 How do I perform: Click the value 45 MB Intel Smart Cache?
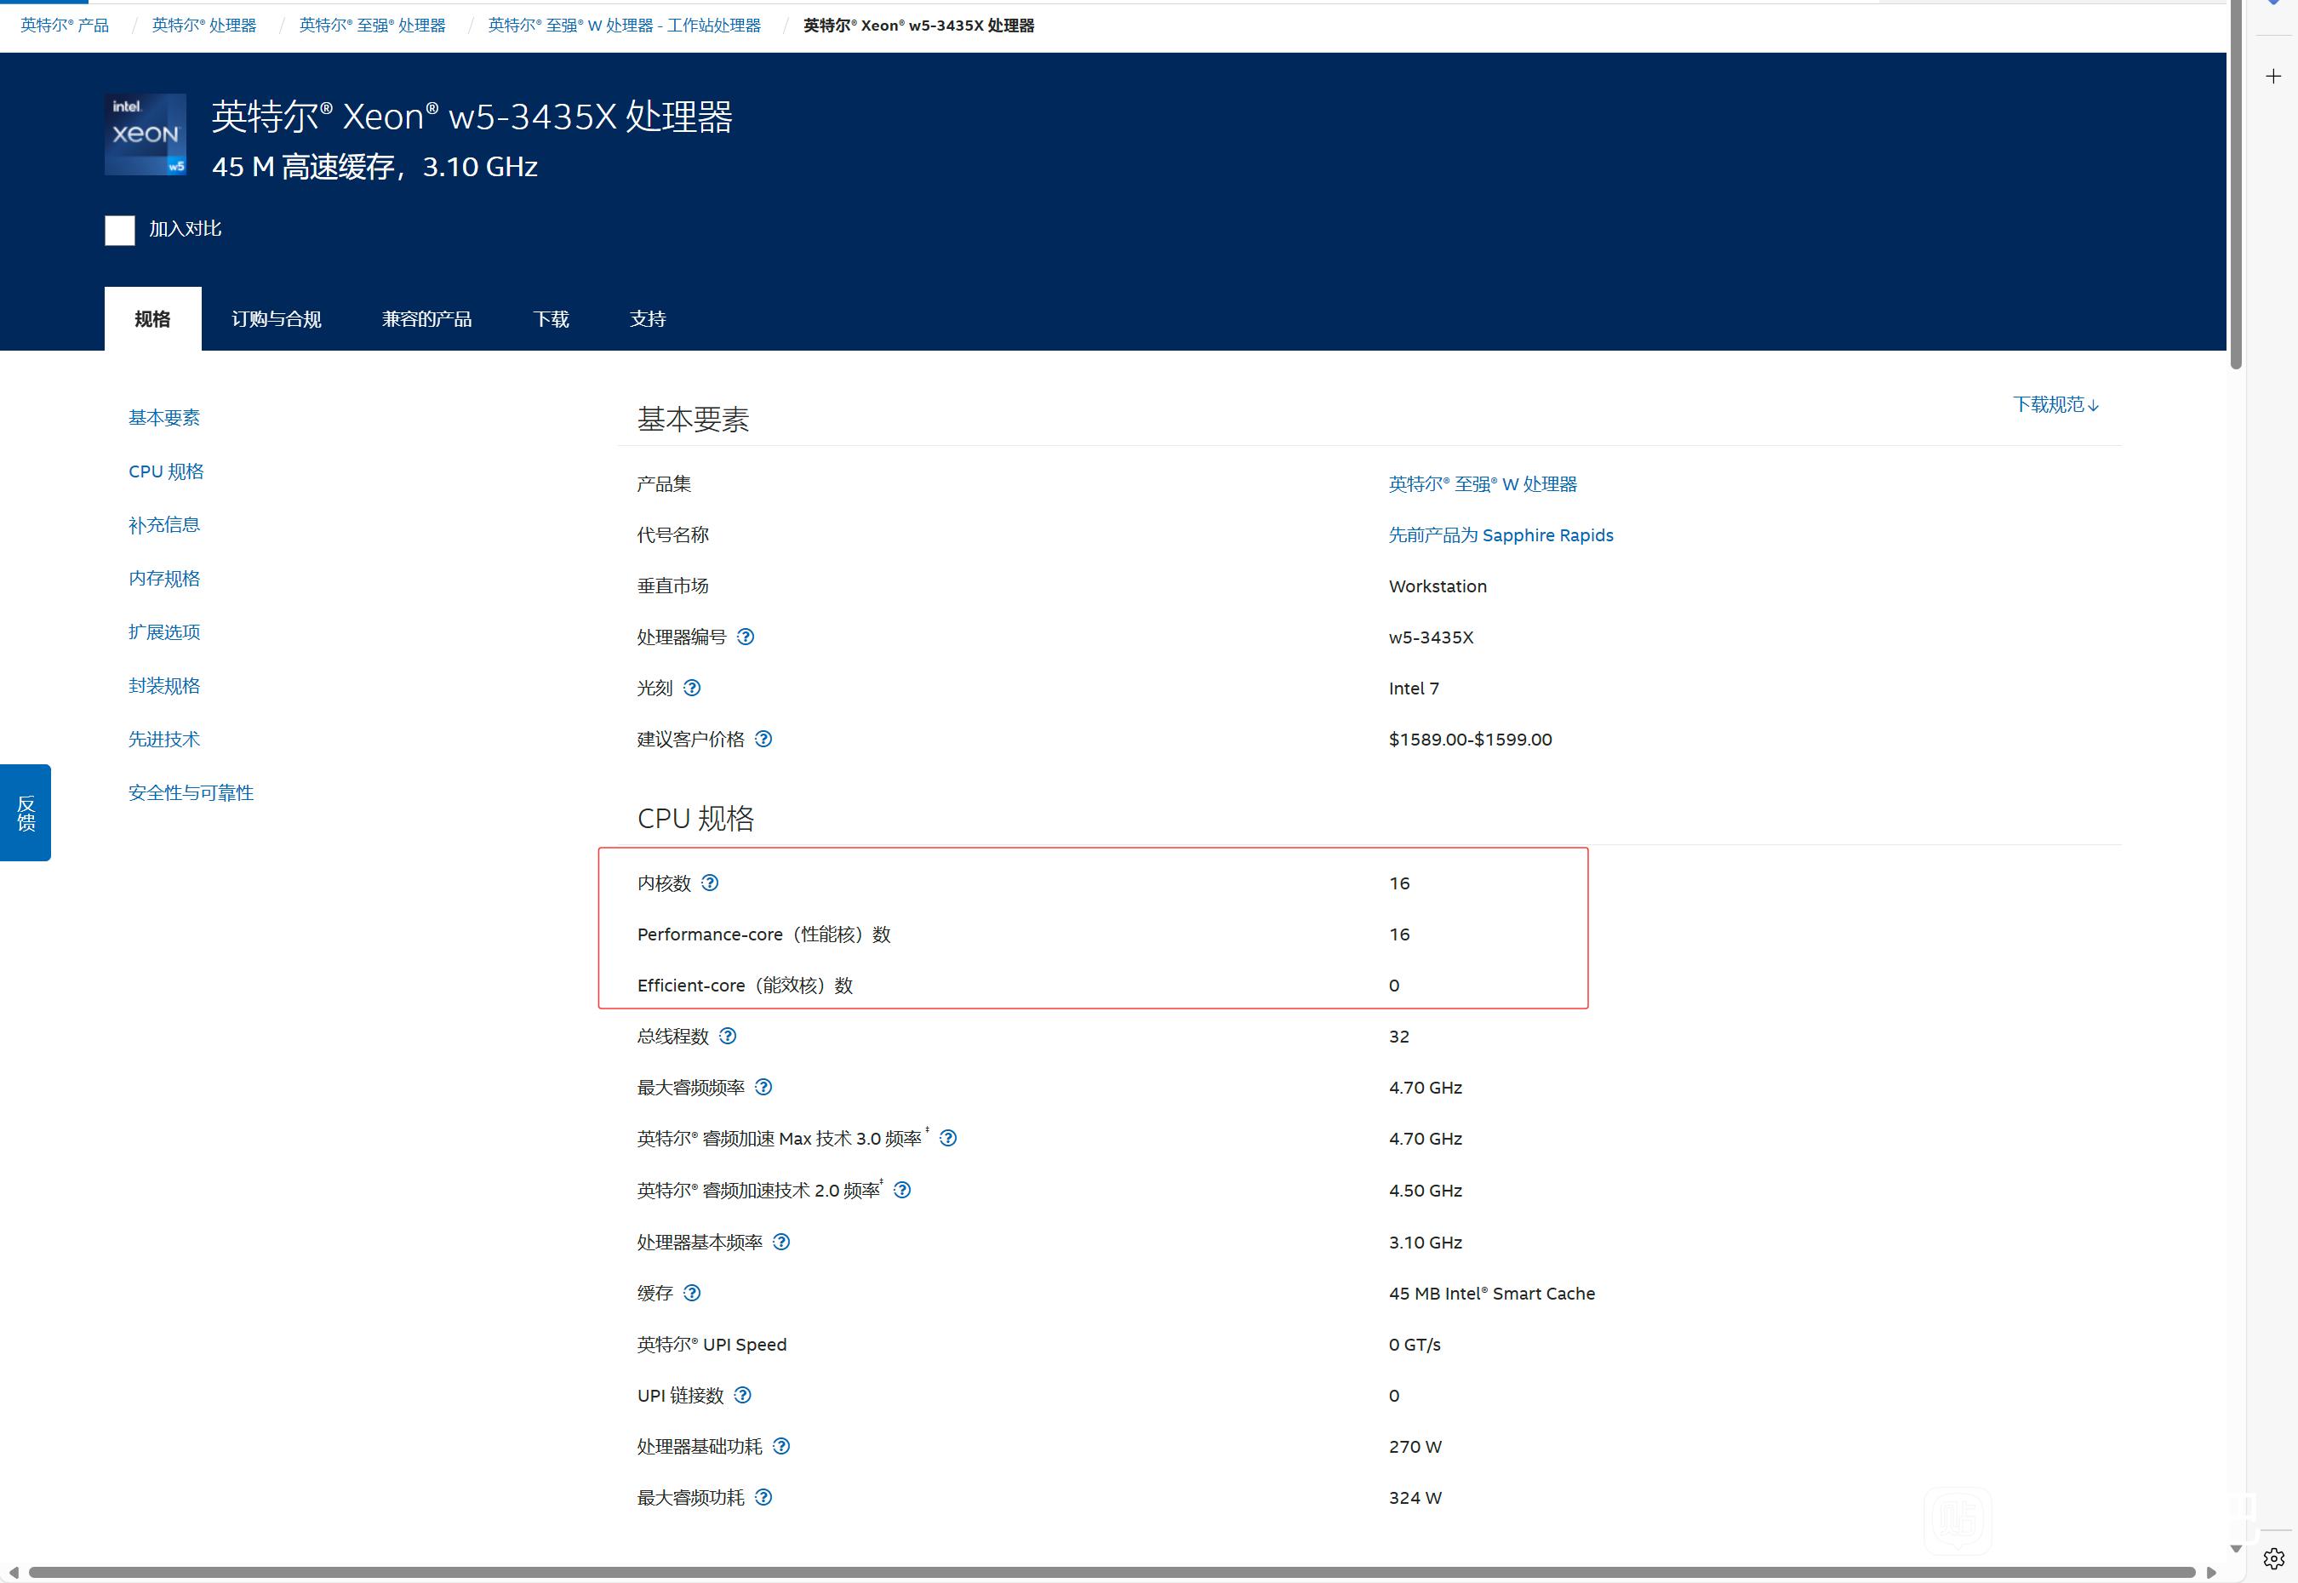click(x=1492, y=1294)
